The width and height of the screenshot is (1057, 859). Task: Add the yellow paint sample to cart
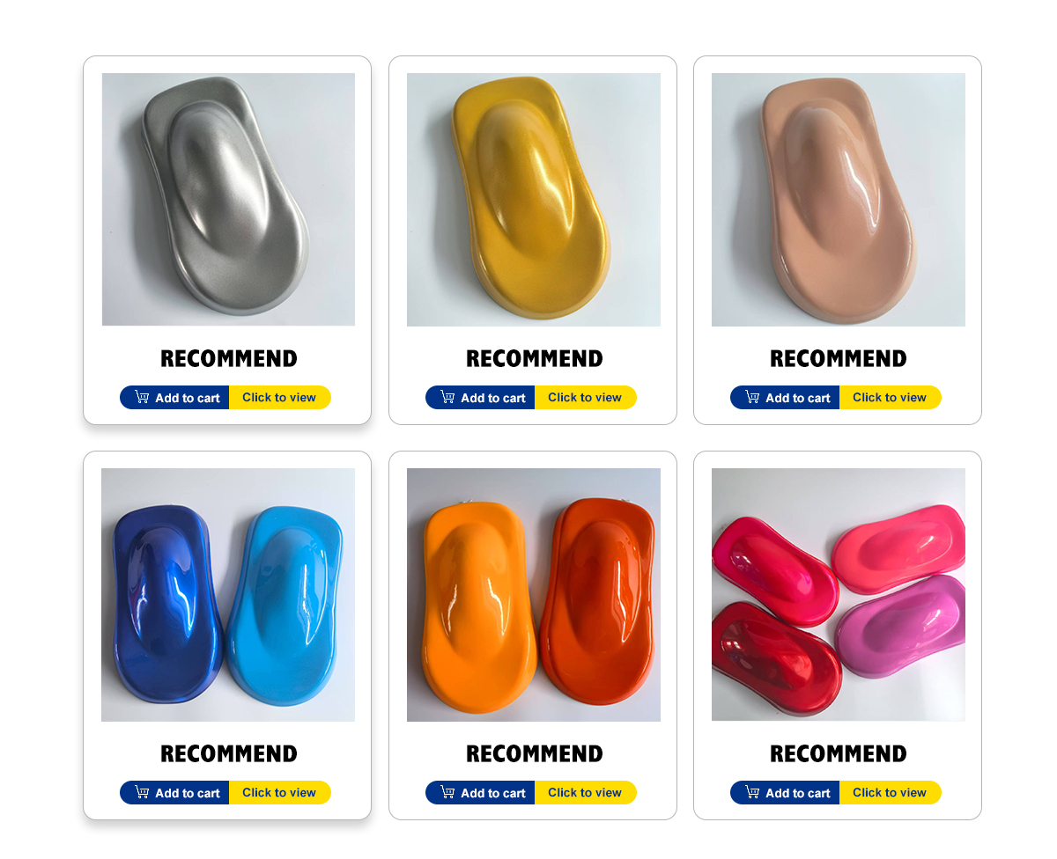point(480,398)
